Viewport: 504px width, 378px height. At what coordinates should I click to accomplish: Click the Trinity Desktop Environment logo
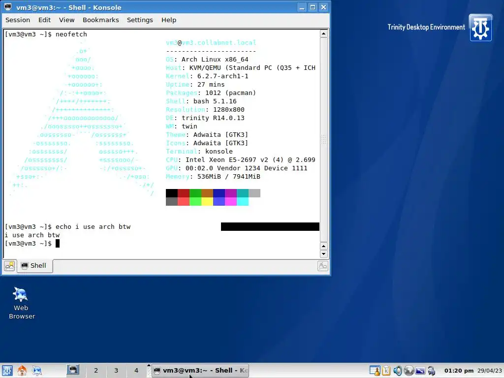(480, 28)
